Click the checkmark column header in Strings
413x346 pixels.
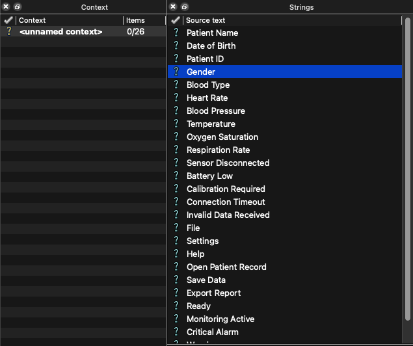pyautogui.click(x=176, y=20)
